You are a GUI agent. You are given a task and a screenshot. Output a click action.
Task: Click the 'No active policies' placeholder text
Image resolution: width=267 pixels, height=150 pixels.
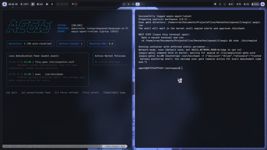pyautogui.click(x=109, y=62)
